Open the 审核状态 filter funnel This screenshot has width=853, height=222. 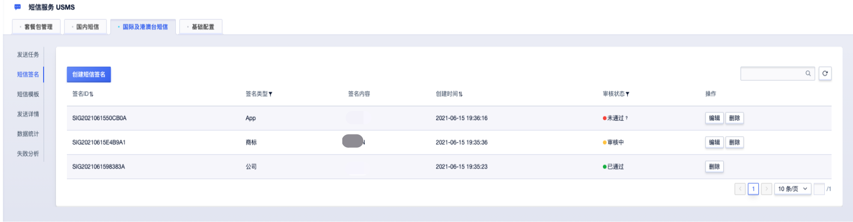627,94
